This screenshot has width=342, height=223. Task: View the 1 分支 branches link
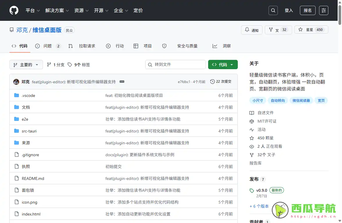point(56,65)
